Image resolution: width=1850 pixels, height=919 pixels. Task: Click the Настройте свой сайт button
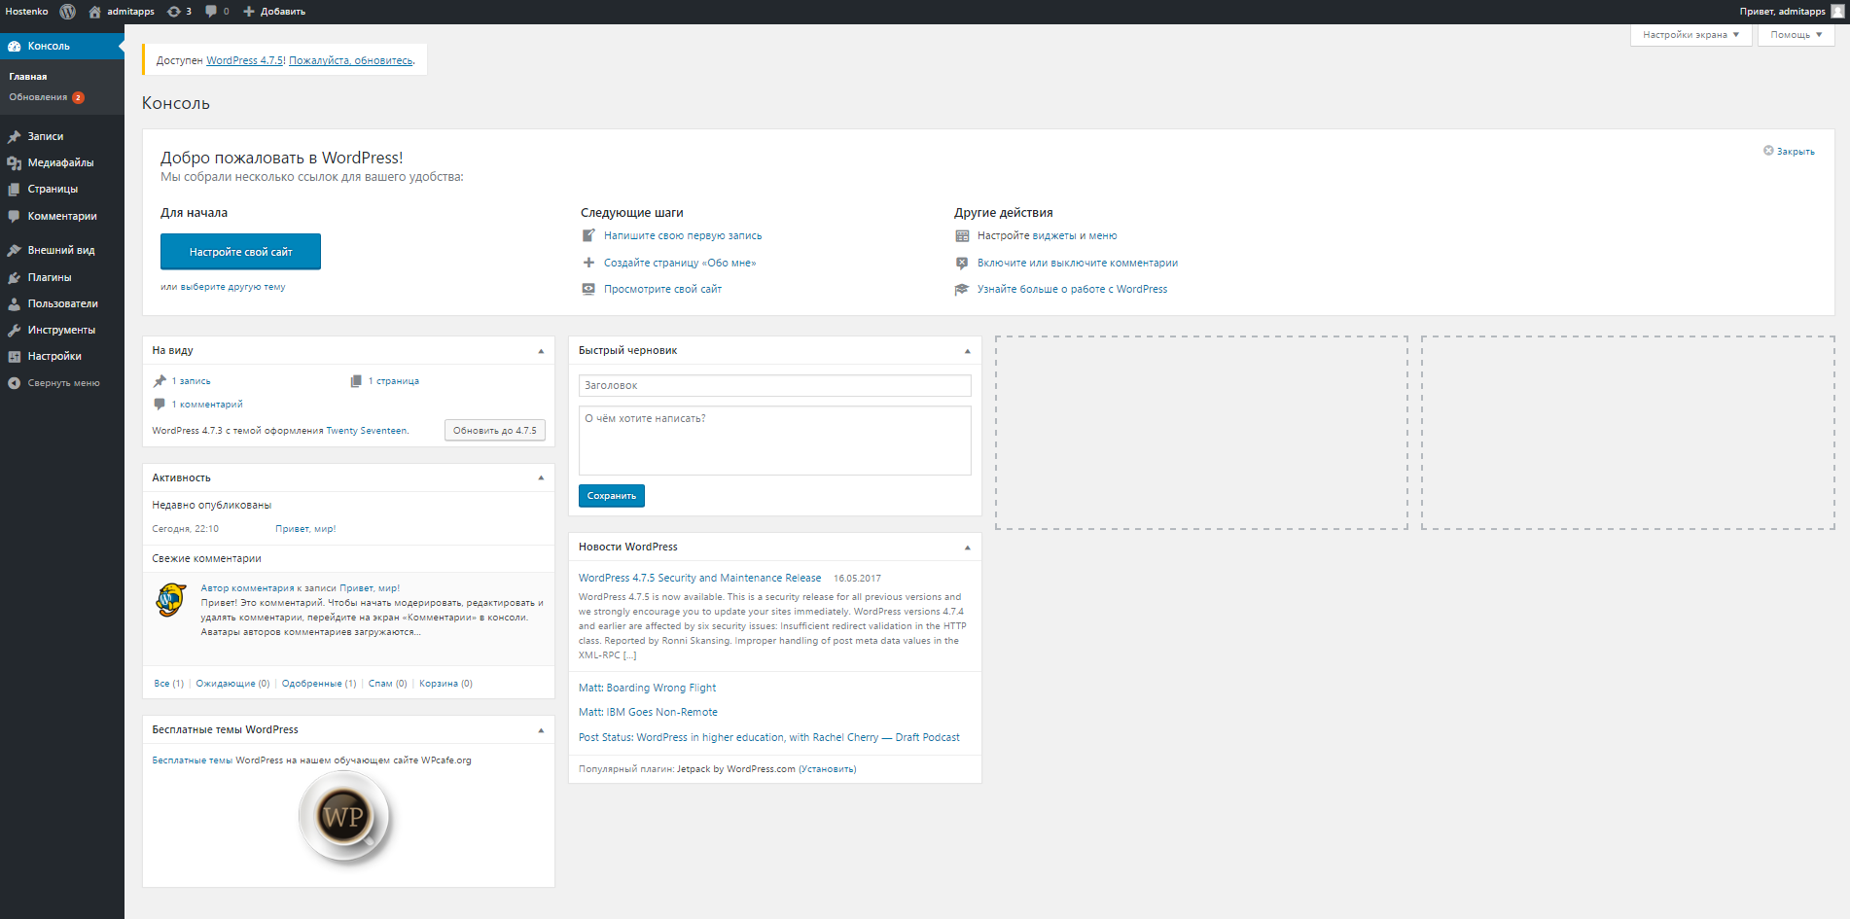(x=240, y=252)
